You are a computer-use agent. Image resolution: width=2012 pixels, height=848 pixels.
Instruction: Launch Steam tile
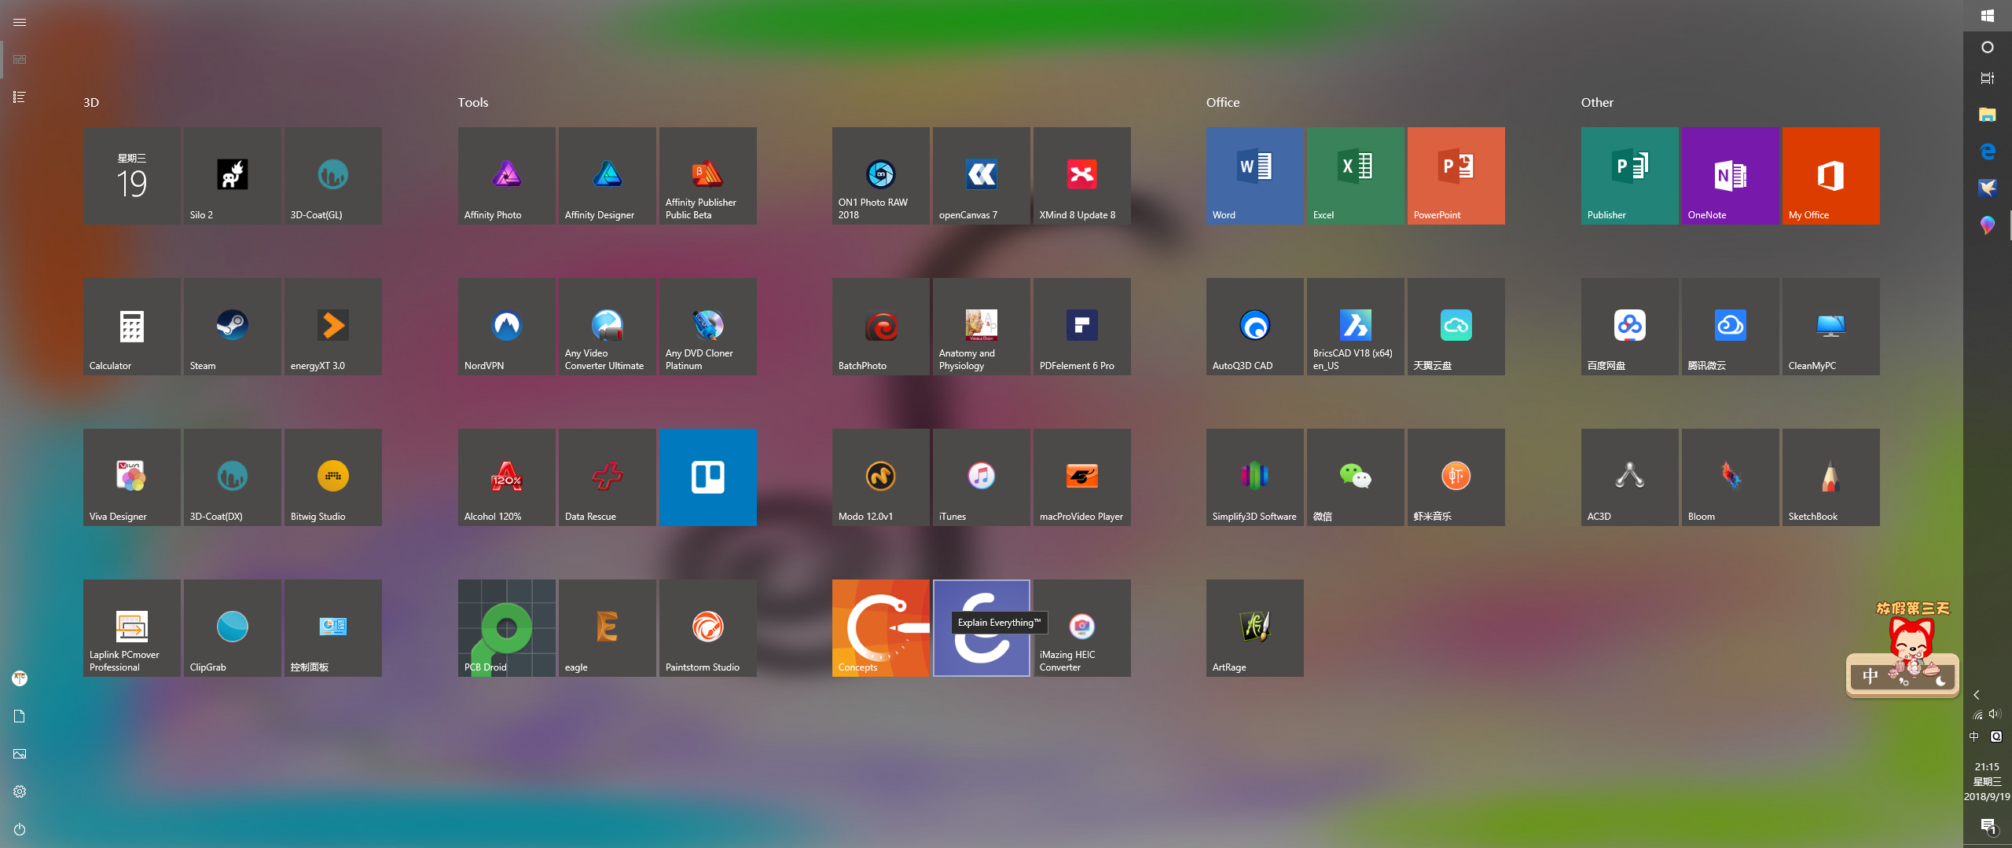point(233,327)
